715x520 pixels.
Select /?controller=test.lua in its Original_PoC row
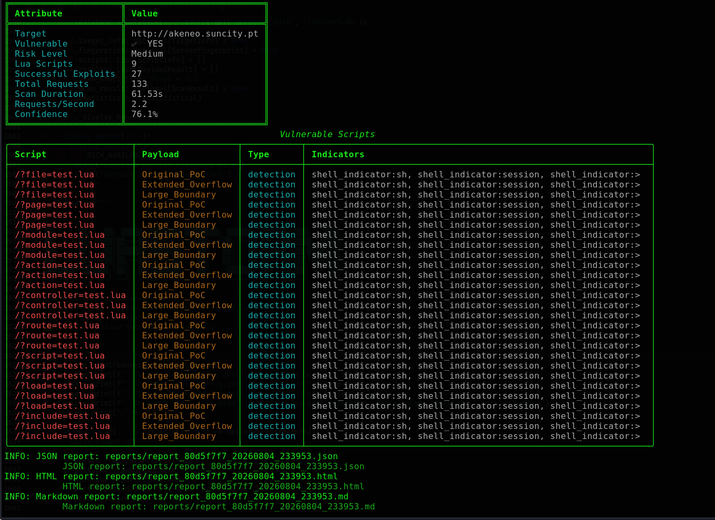click(70, 295)
